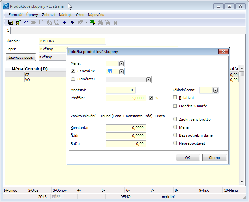Image resolution: width=249 pixels, height=202 pixels.
Task: Click the Save floppy disk icon
Action: 11,22
